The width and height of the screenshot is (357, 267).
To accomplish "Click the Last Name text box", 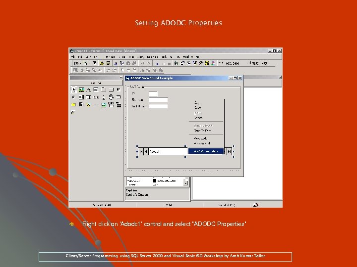I will pos(158,106).
